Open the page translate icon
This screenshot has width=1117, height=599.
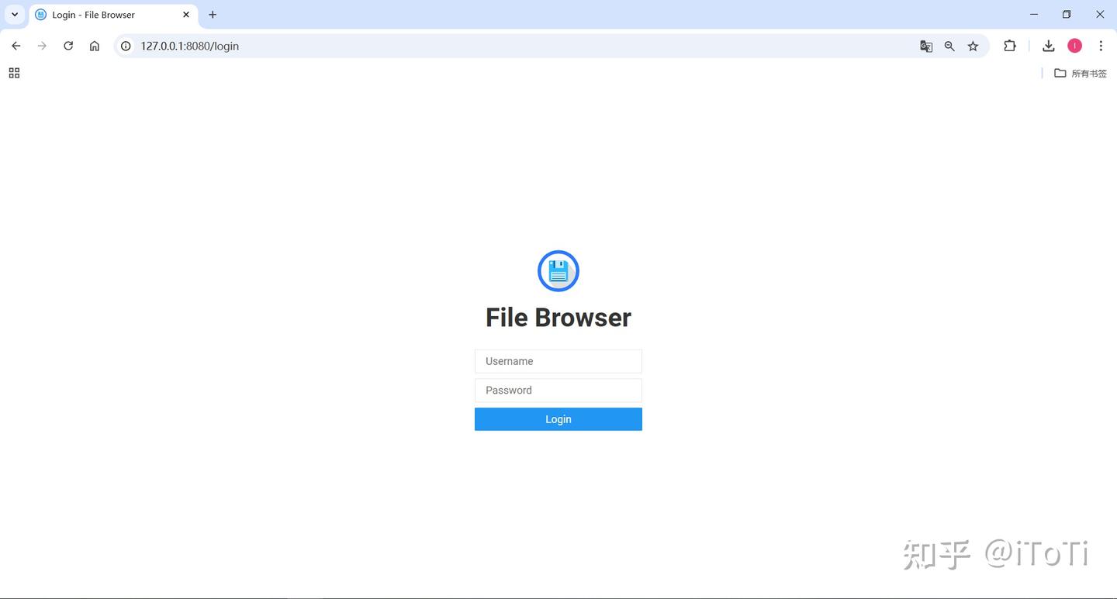926,46
